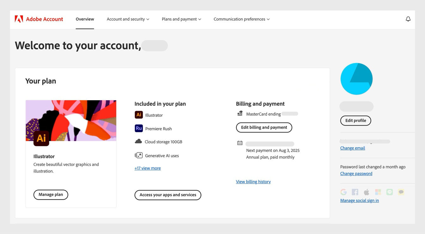Click the calendar icon near next payment

pos(240,143)
